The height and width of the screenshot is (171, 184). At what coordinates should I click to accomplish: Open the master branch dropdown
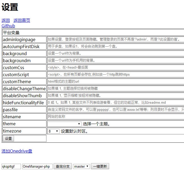pyautogui.click(x=81, y=166)
